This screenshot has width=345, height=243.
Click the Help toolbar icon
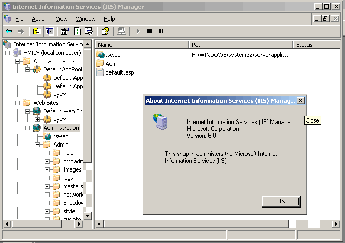click(105, 31)
